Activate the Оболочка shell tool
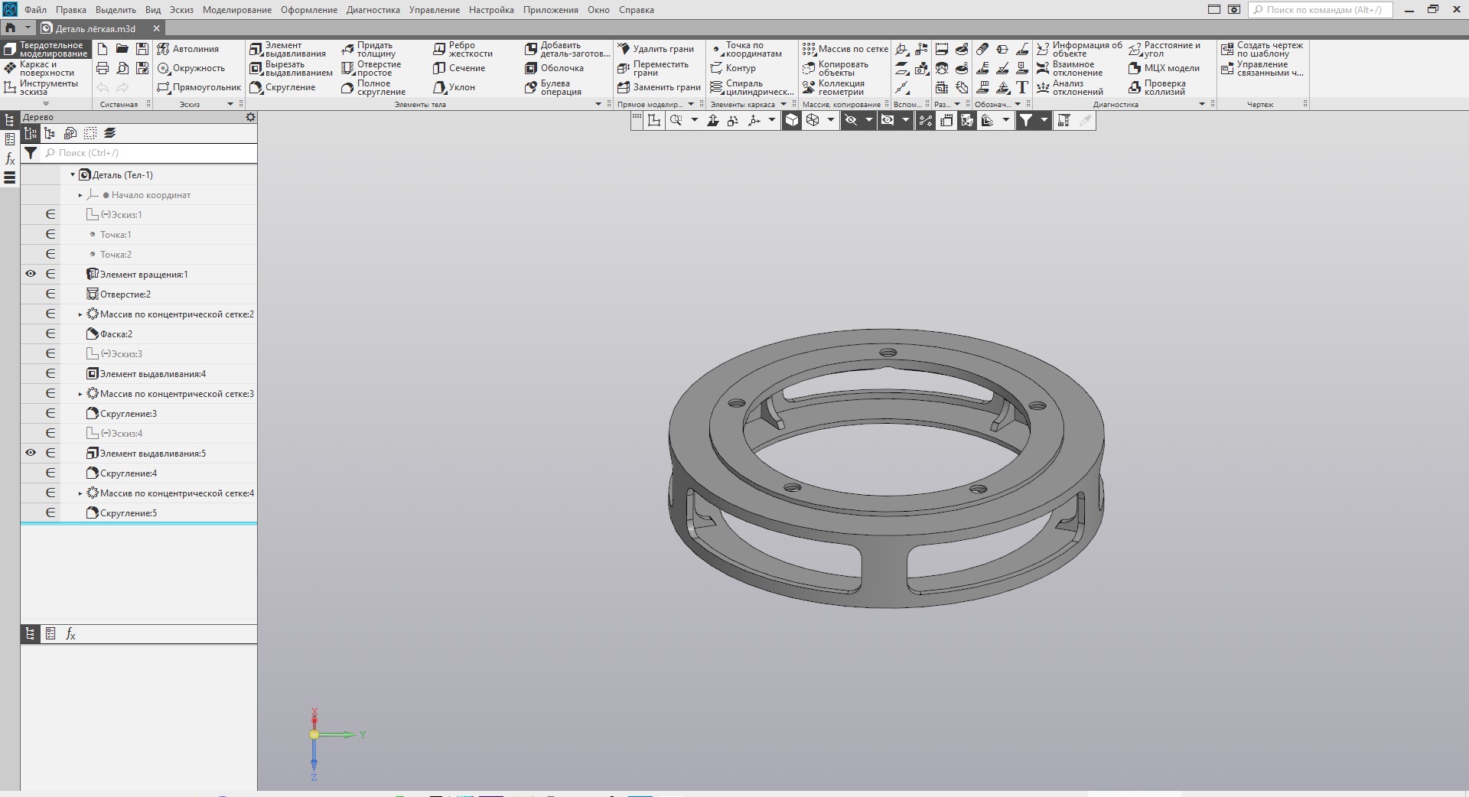1469x797 pixels. coord(555,68)
